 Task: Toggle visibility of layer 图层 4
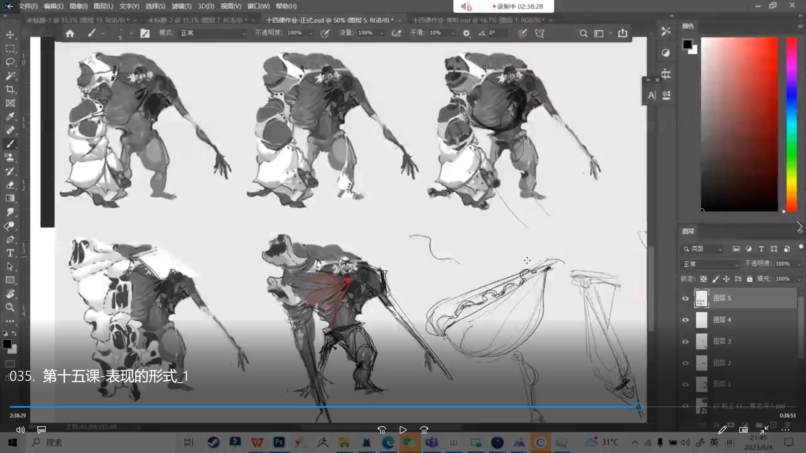coord(686,320)
